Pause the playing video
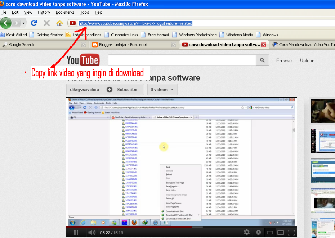This screenshot has height=238, width=335. [x=76, y=233]
